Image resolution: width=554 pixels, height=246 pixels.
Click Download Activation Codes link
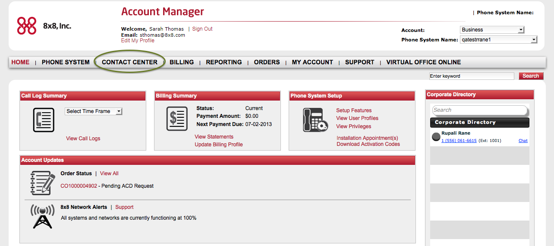pyautogui.click(x=368, y=144)
